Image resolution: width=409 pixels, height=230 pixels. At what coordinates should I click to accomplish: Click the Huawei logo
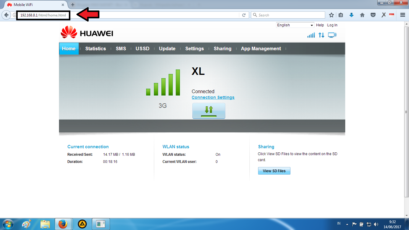86,33
